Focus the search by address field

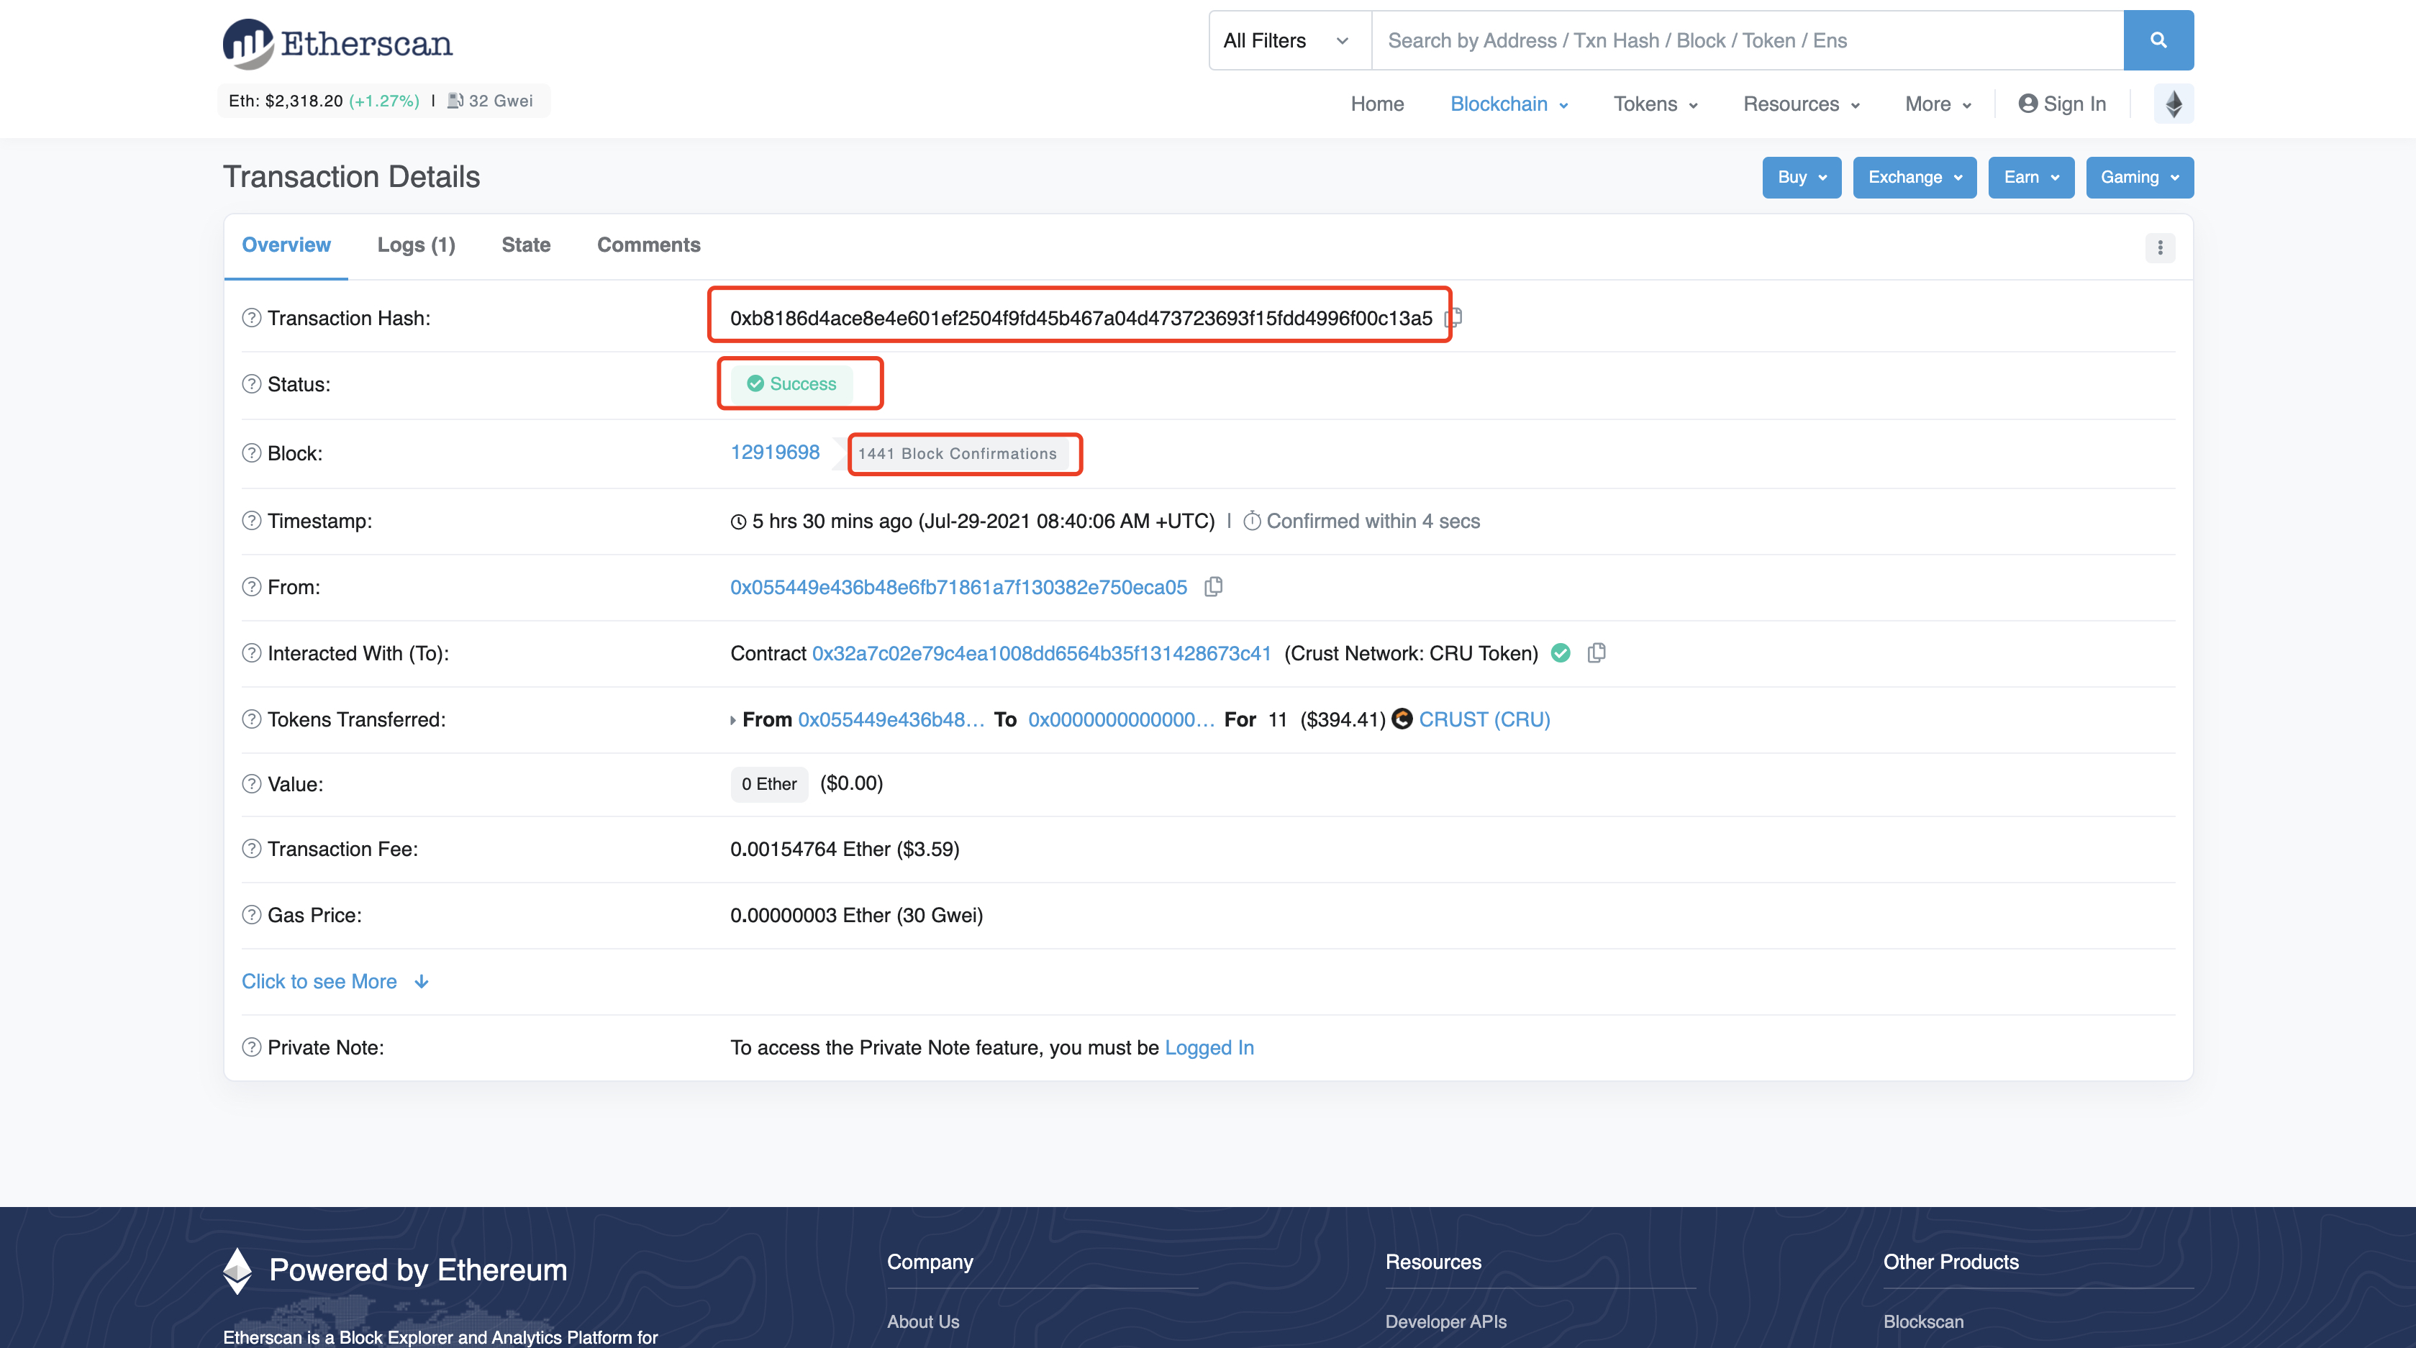point(1748,40)
